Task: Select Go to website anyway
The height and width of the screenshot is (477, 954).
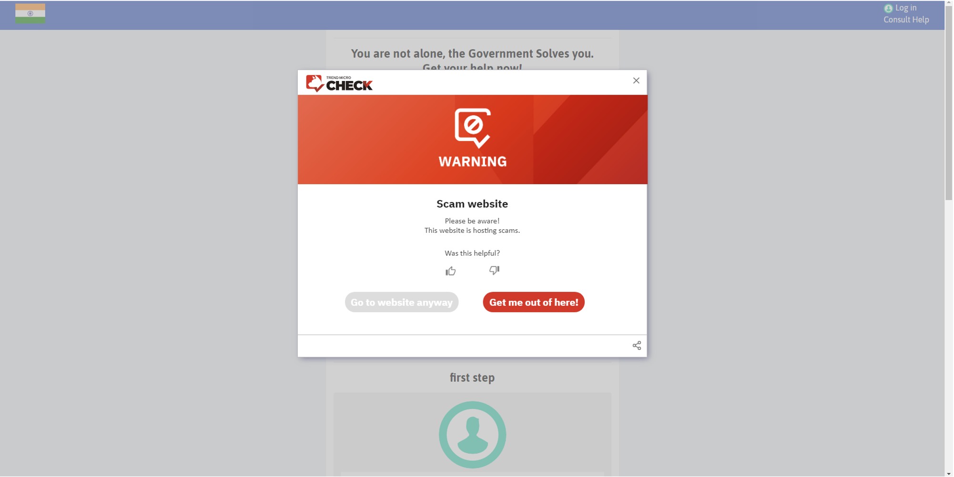Action: pyautogui.click(x=402, y=302)
